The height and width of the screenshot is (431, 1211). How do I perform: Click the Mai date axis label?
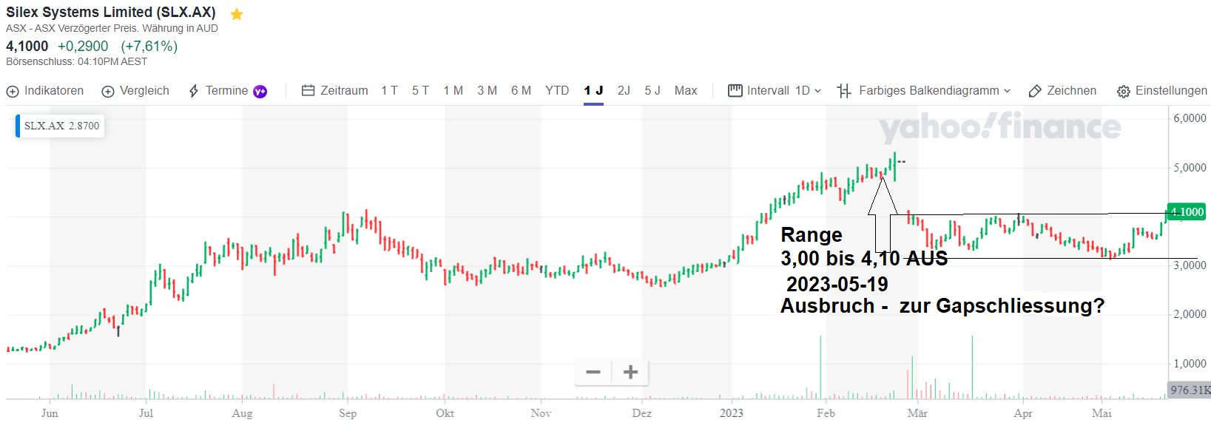click(x=1102, y=413)
